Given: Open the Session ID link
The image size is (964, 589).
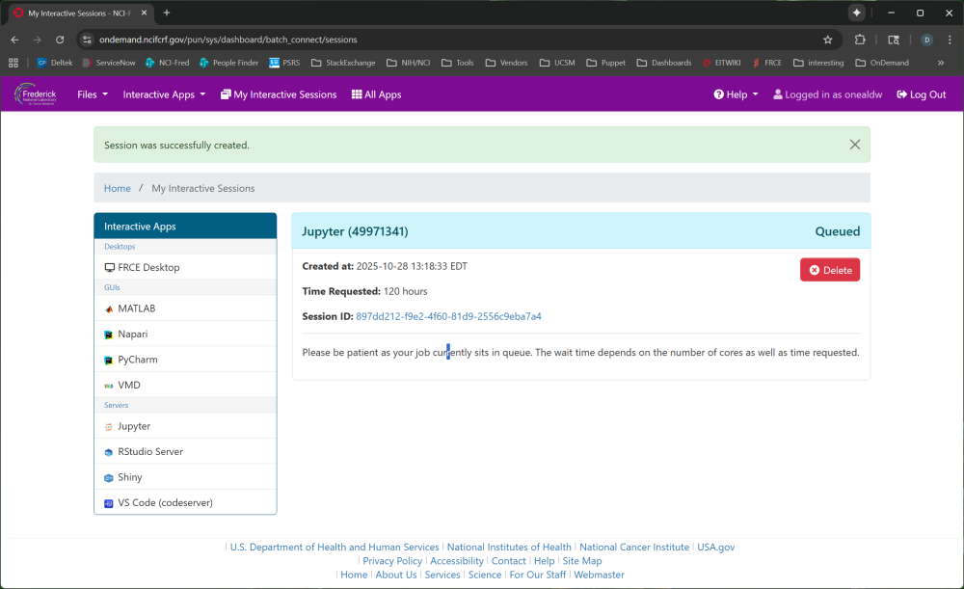Looking at the screenshot, I should pyautogui.click(x=448, y=316).
